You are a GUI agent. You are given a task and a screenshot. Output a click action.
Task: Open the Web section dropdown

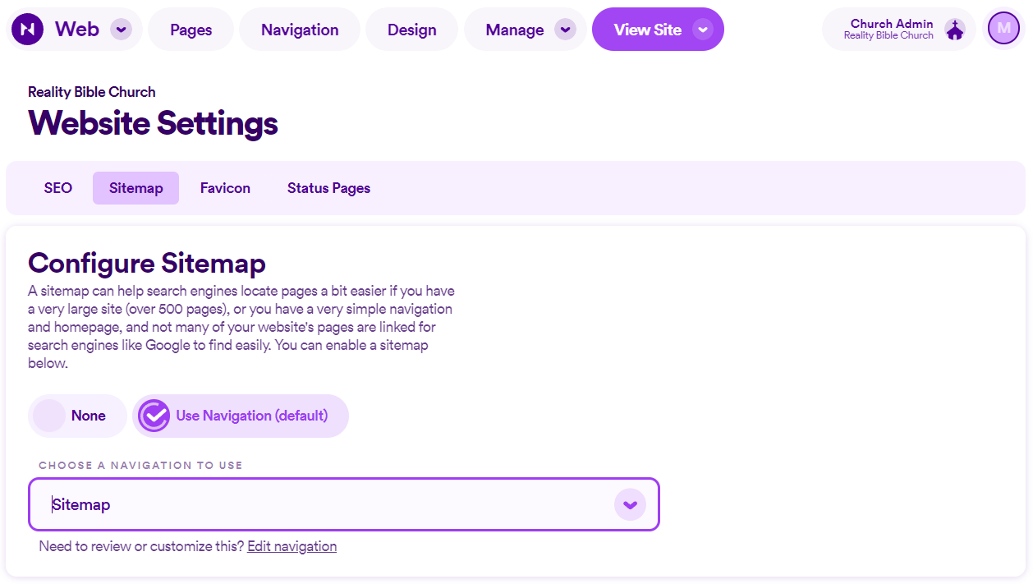pyautogui.click(x=74, y=29)
